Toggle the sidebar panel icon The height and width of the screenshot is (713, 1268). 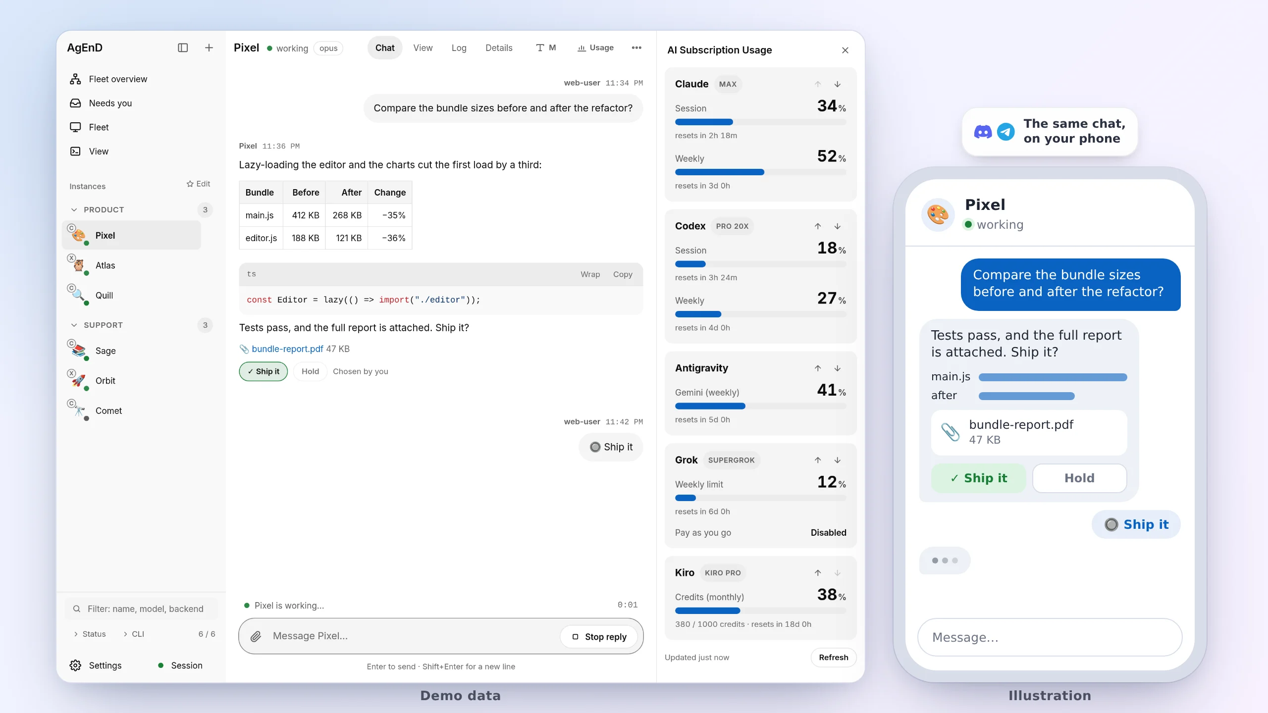[x=183, y=48]
